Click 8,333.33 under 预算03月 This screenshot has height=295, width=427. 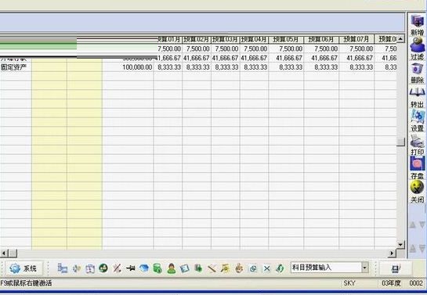pyautogui.click(x=226, y=67)
